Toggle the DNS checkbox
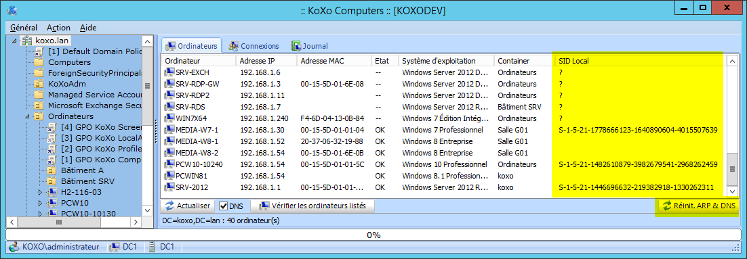The height and width of the screenshot is (259, 747). (223, 206)
